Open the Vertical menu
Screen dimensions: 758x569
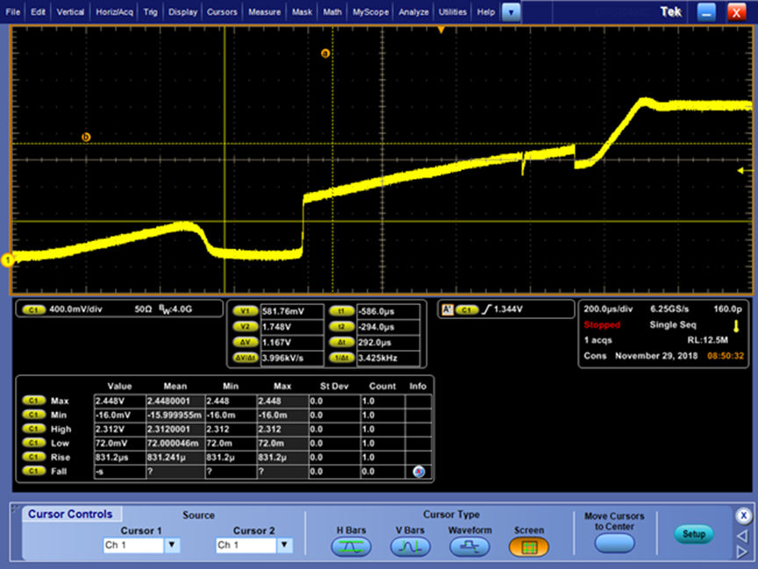(x=70, y=12)
